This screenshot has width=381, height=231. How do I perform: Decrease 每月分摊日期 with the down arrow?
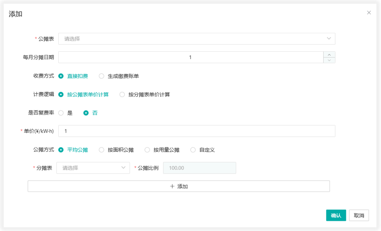click(329, 60)
